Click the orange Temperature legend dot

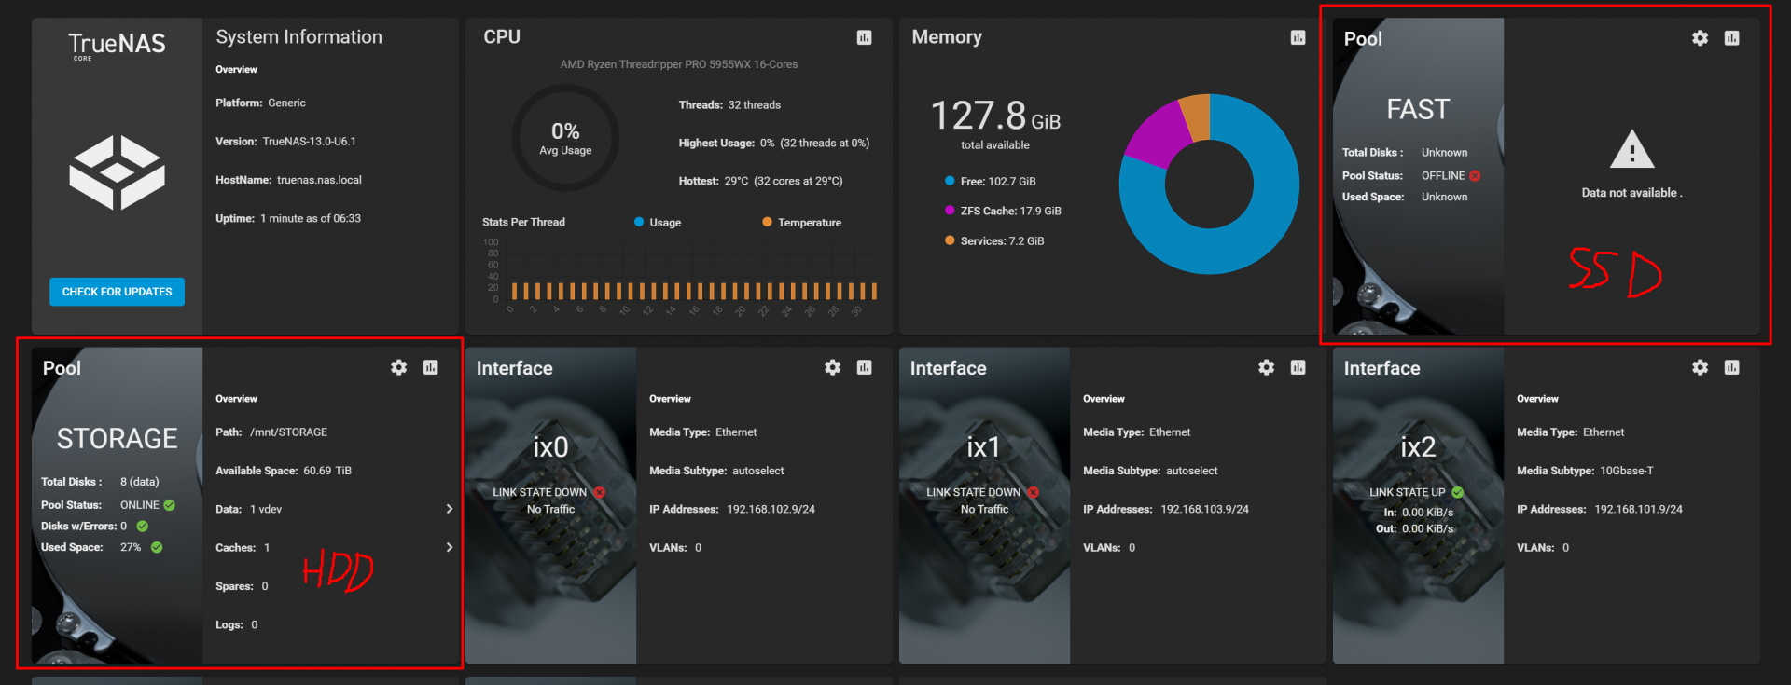tap(767, 222)
